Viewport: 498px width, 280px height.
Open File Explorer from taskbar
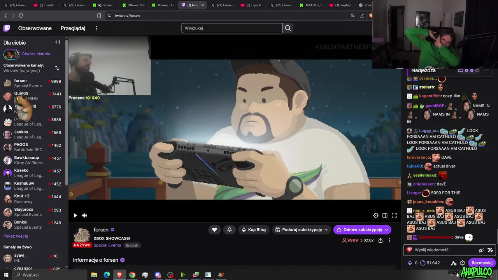pos(94,275)
